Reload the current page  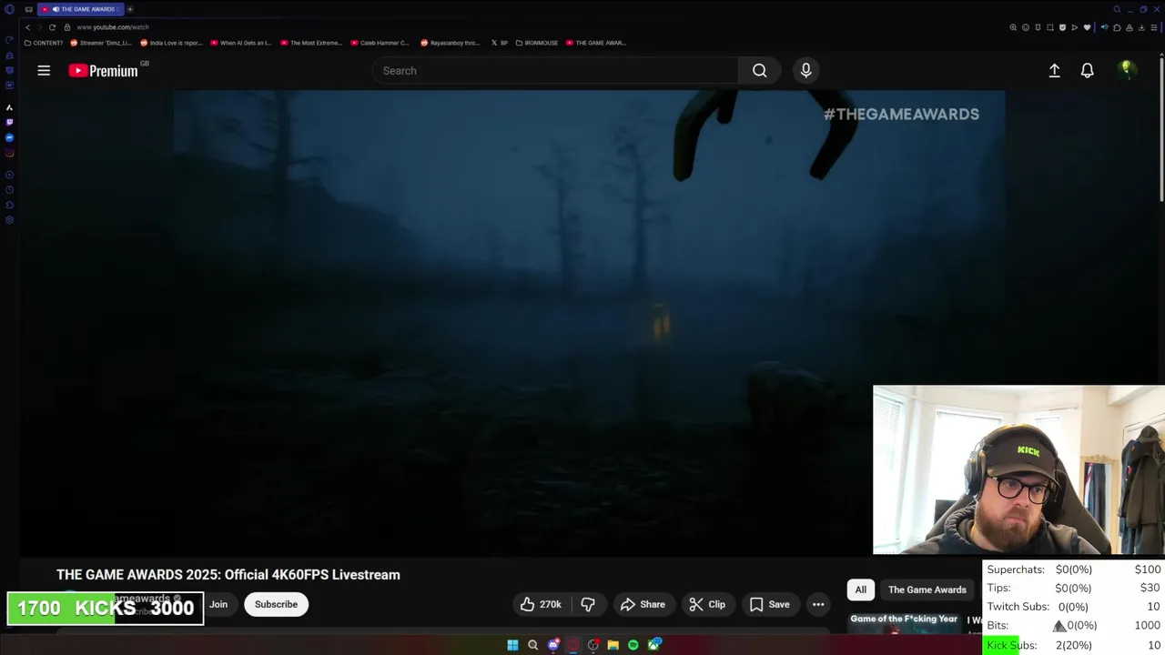coord(52,27)
